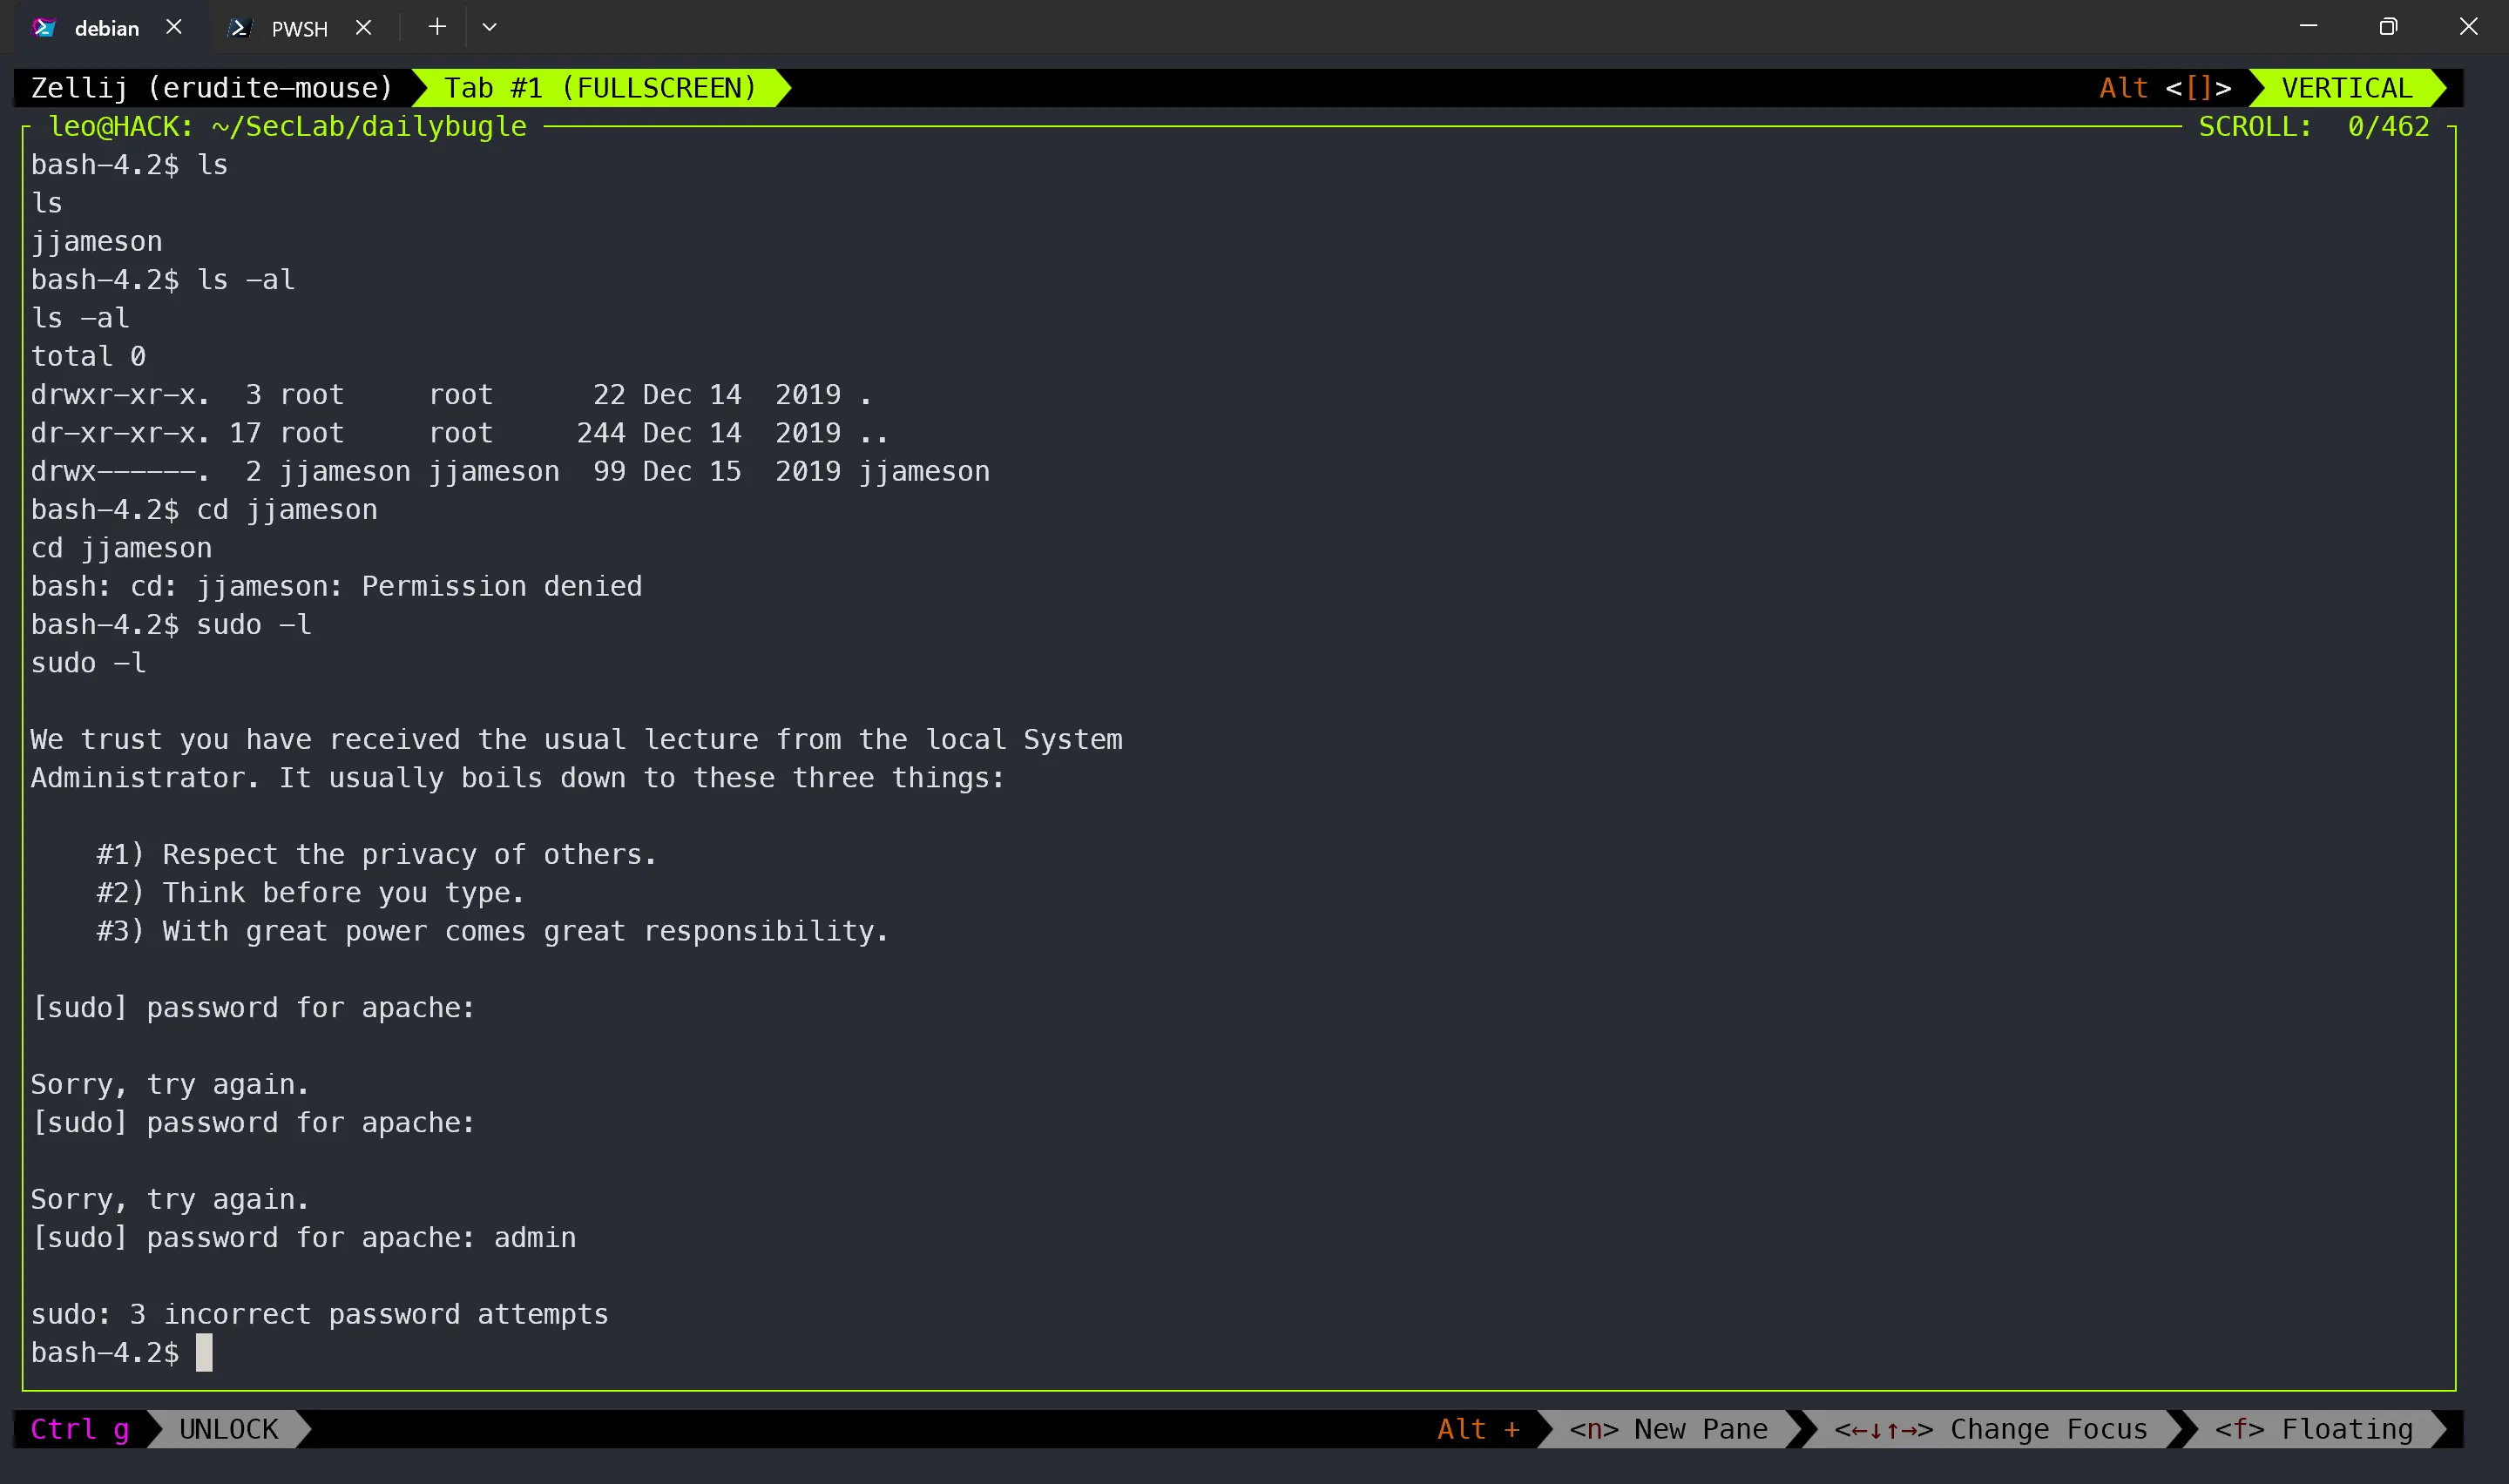Close the debian tab
The height and width of the screenshot is (1484, 2509).
[174, 28]
